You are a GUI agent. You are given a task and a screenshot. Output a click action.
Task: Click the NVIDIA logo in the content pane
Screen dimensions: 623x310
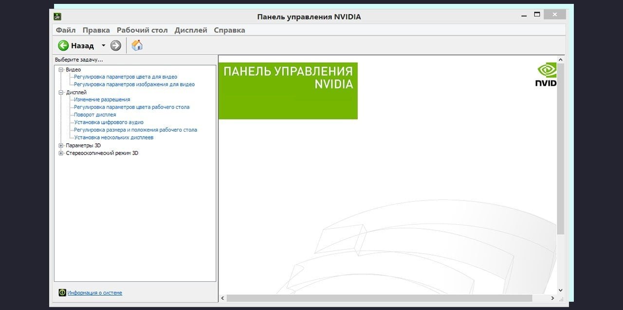pyautogui.click(x=546, y=75)
